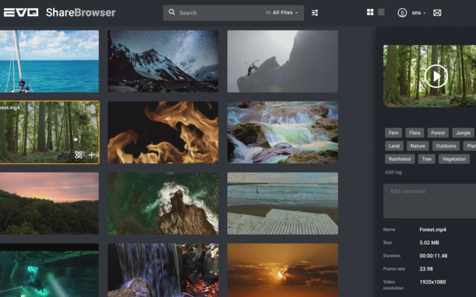This screenshot has width=476, height=297.
Task: Click the Vegetation tag
Action: pos(454,159)
